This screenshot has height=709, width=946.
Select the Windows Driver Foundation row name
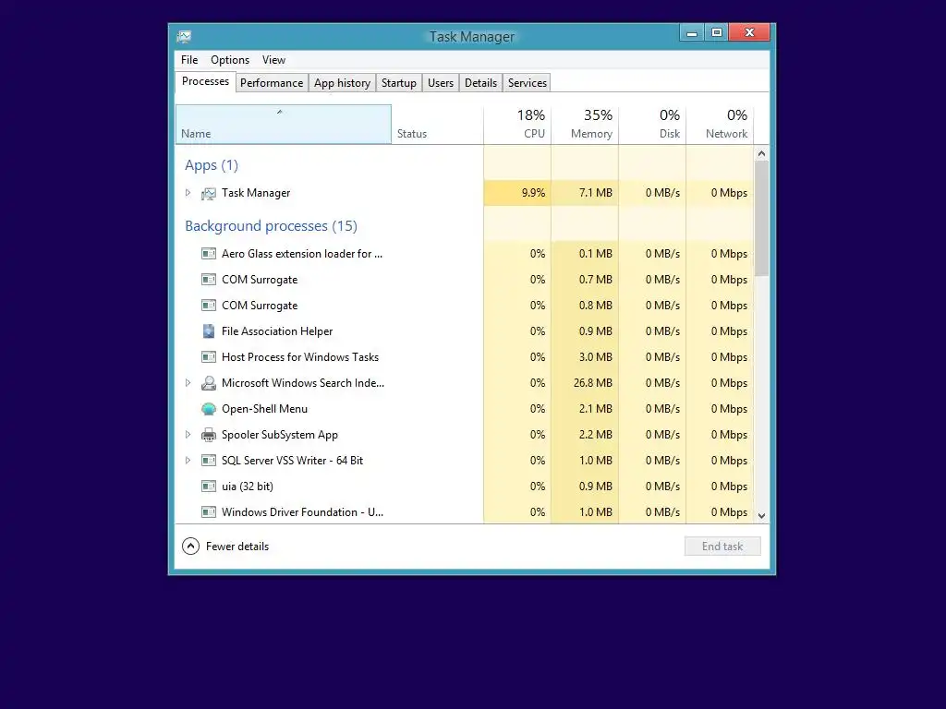(302, 512)
